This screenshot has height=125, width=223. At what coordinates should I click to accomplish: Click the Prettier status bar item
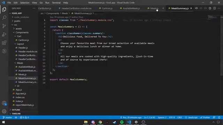[x=205, y=117]
